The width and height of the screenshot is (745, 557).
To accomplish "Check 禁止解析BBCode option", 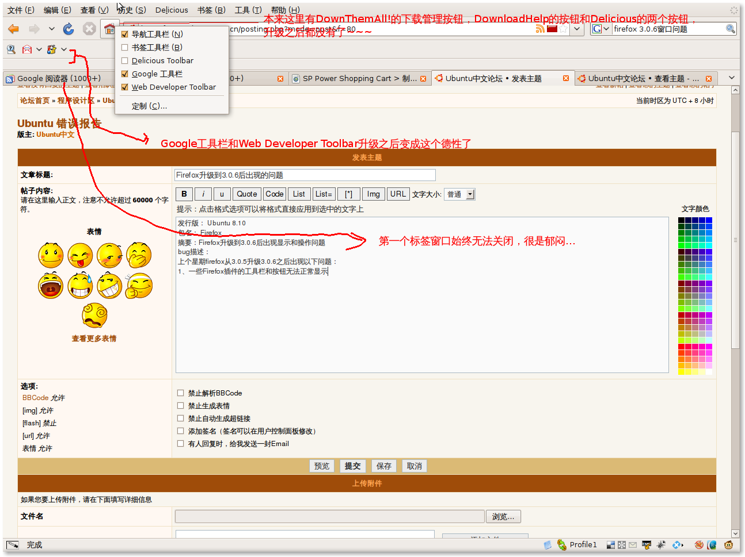I will (180, 393).
